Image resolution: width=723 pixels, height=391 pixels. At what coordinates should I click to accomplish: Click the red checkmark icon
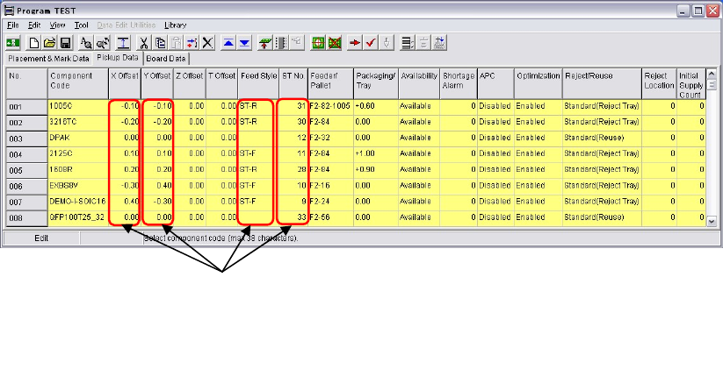(371, 41)
